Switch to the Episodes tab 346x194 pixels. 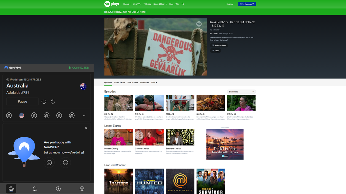tap(108, 82)
